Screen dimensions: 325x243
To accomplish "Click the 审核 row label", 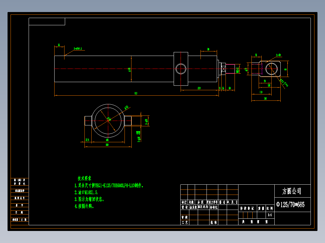I will click(185, 217).
